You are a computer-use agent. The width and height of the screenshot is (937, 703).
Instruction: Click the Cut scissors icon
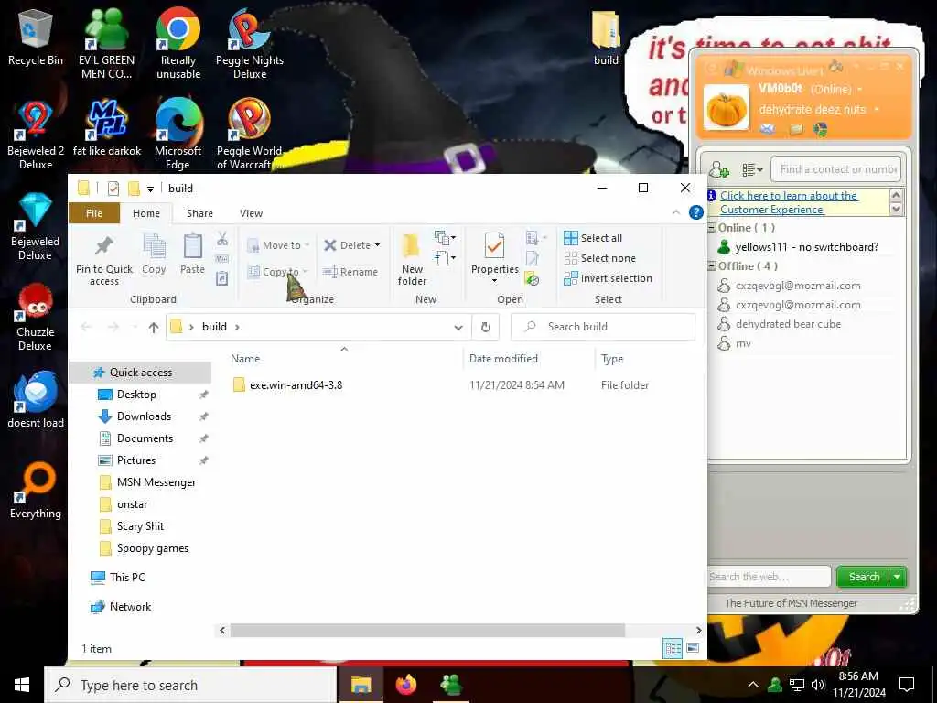pos(222,239)
